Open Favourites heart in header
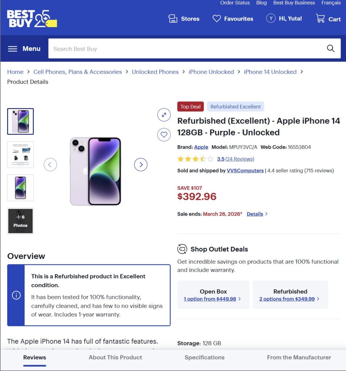Viewport: 346px width, 371px height. point(217,18)
